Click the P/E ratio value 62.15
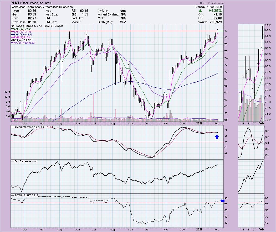The height and width of the screenshot is (232, 276). pos(84,11)
